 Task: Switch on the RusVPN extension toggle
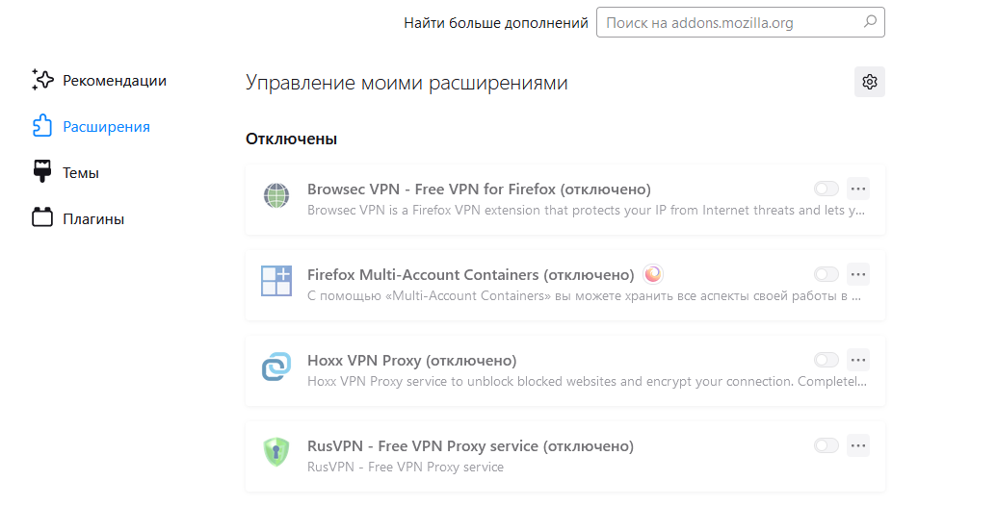826,445
